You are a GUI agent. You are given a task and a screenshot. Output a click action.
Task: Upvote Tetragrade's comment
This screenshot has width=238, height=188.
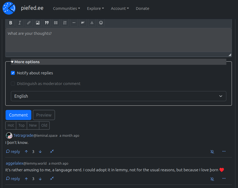[26, 152]
